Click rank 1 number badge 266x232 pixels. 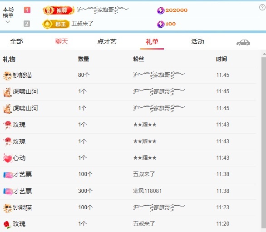point(27,10)
